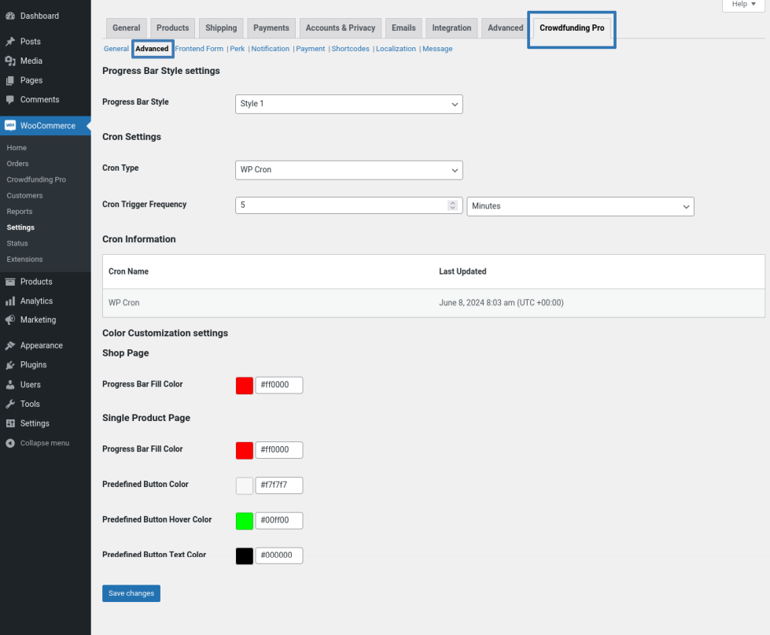Go to the Shortcodes sub-section link
This screenshot has width=770, height=635.
tap(350, 49)
